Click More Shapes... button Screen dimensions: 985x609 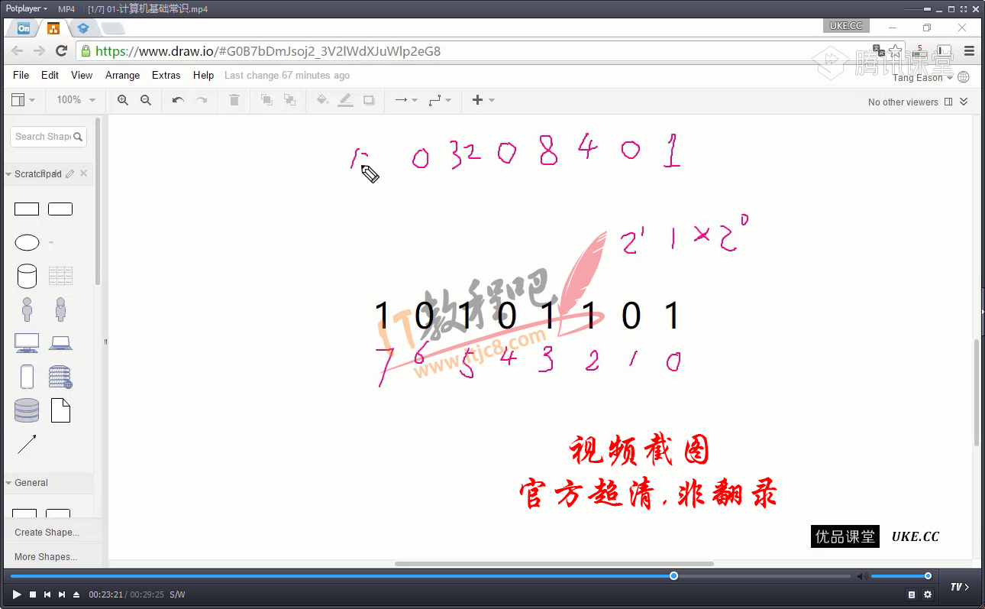(x=46, y=557)
